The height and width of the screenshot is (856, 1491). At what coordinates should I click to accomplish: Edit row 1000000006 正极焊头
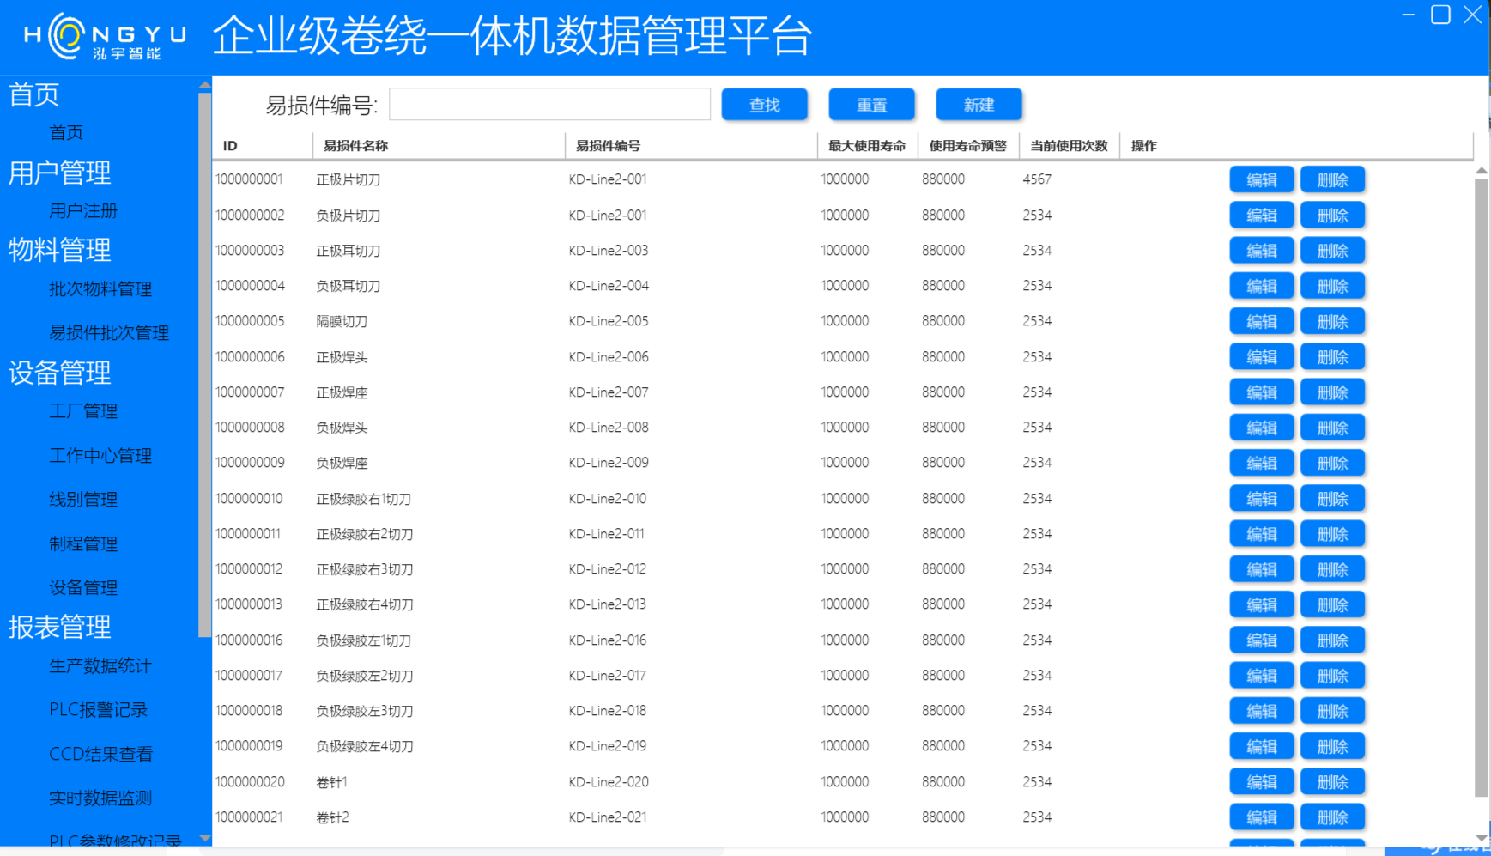pyautogui.click(x=1261, y=357)
